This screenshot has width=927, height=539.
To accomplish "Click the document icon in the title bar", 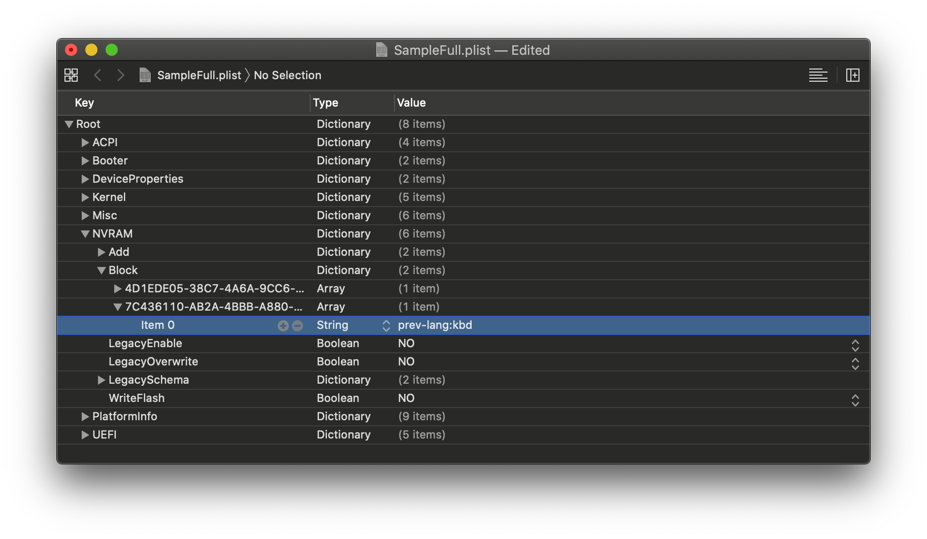I will (382, 50).
